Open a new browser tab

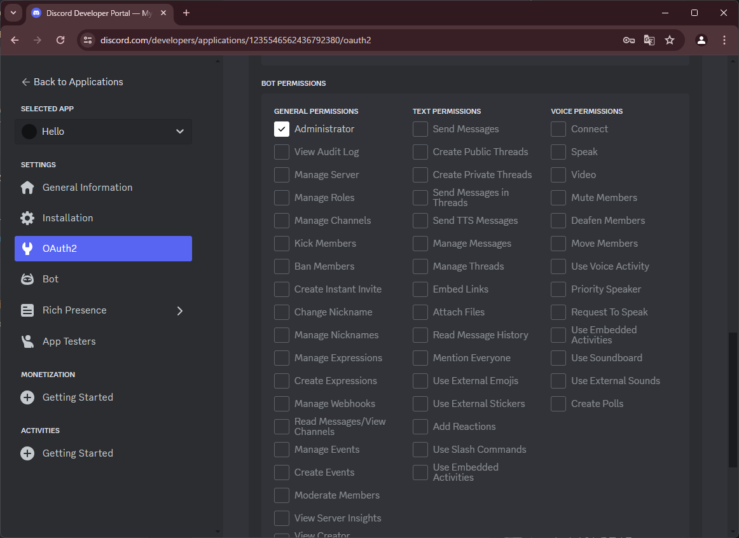click(185, 13)
